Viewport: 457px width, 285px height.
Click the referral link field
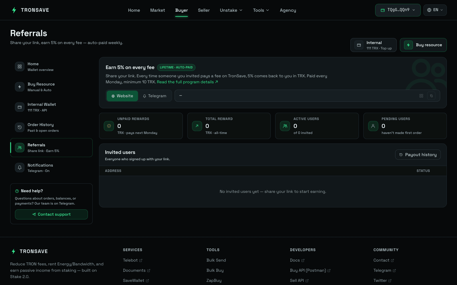point(307,96)
